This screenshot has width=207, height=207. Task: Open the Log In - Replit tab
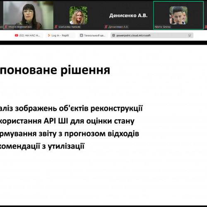tap(60, 36)
